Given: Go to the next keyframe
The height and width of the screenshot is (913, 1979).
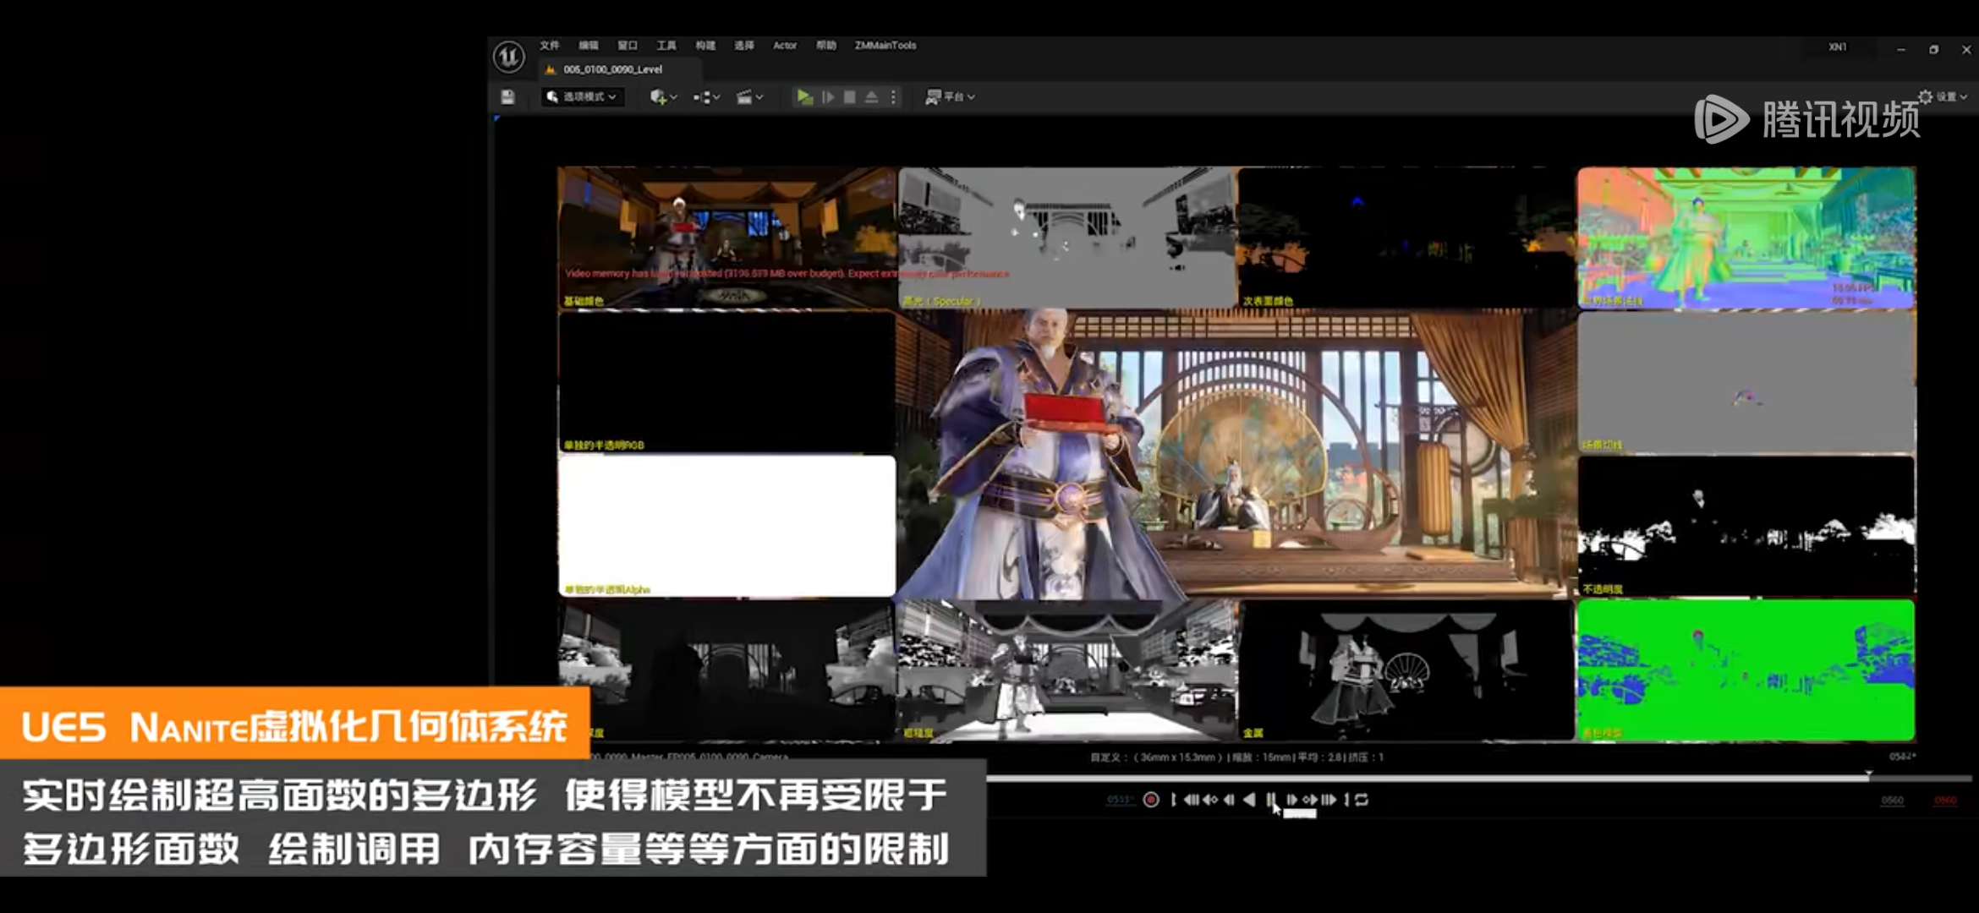Looking at the screenshot, I should click(x=1310, y=800).
